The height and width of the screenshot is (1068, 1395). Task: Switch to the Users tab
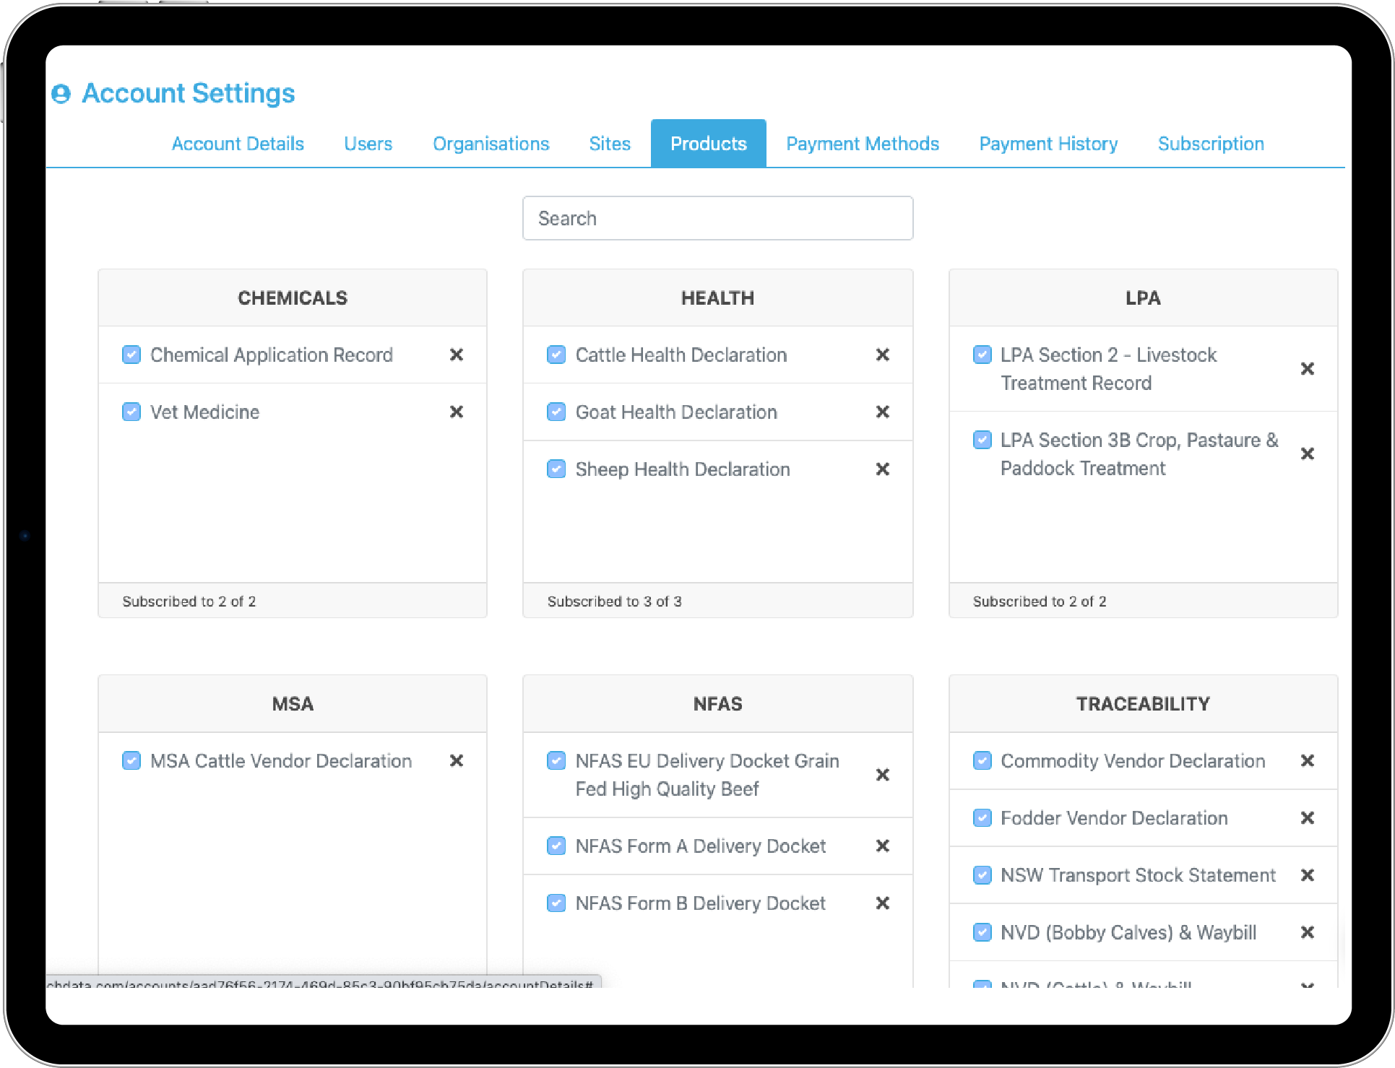368,144
